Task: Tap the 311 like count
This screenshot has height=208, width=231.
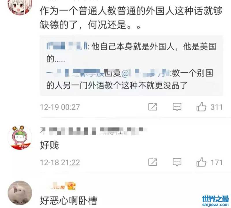Action: pos(216,107)
